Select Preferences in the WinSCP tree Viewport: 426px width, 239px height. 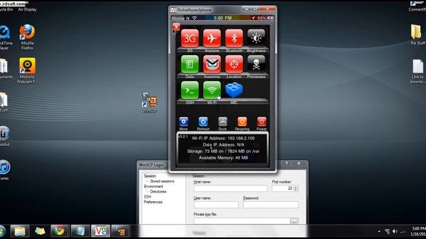point(153,202)
